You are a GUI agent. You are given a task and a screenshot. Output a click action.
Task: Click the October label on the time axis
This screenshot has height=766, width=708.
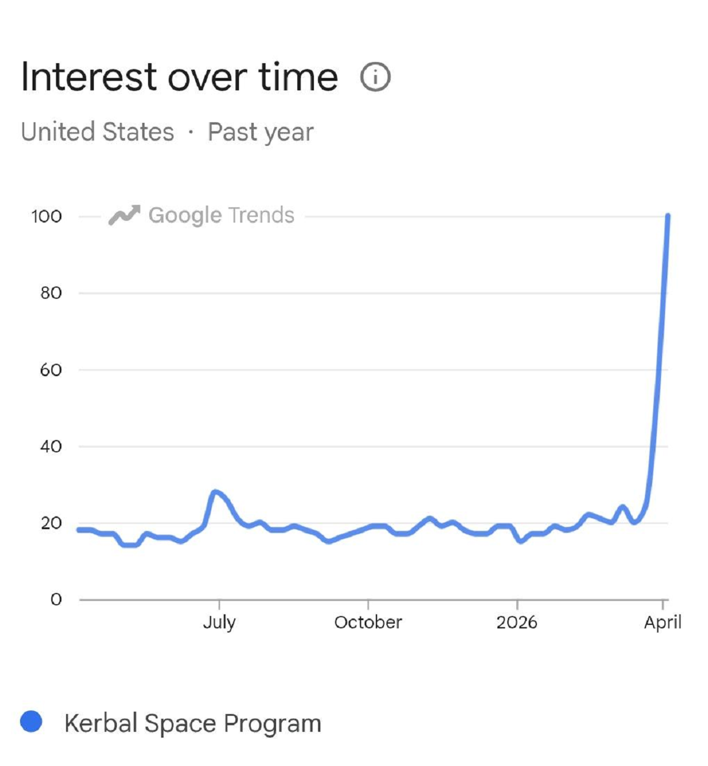pyautogui.click(x=368, y=622)
